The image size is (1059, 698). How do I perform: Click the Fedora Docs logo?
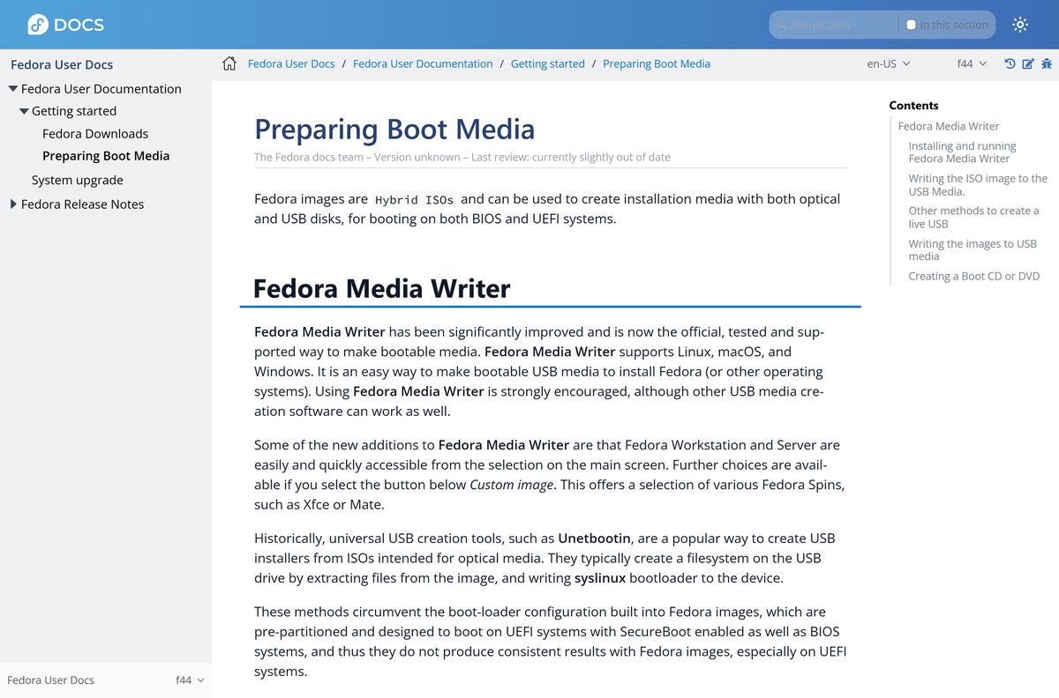pyautogui.click(x=65, y=25)
